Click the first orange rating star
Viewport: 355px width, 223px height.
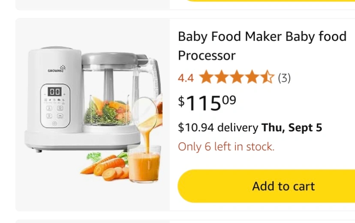[x=207, y=77]
